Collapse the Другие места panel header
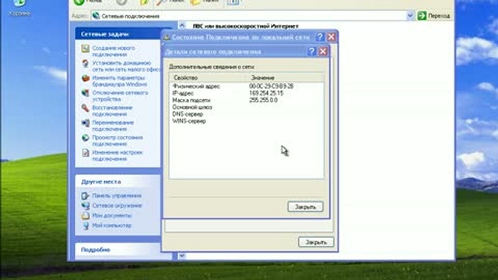The image size is (498, 280). coord(118,182)
